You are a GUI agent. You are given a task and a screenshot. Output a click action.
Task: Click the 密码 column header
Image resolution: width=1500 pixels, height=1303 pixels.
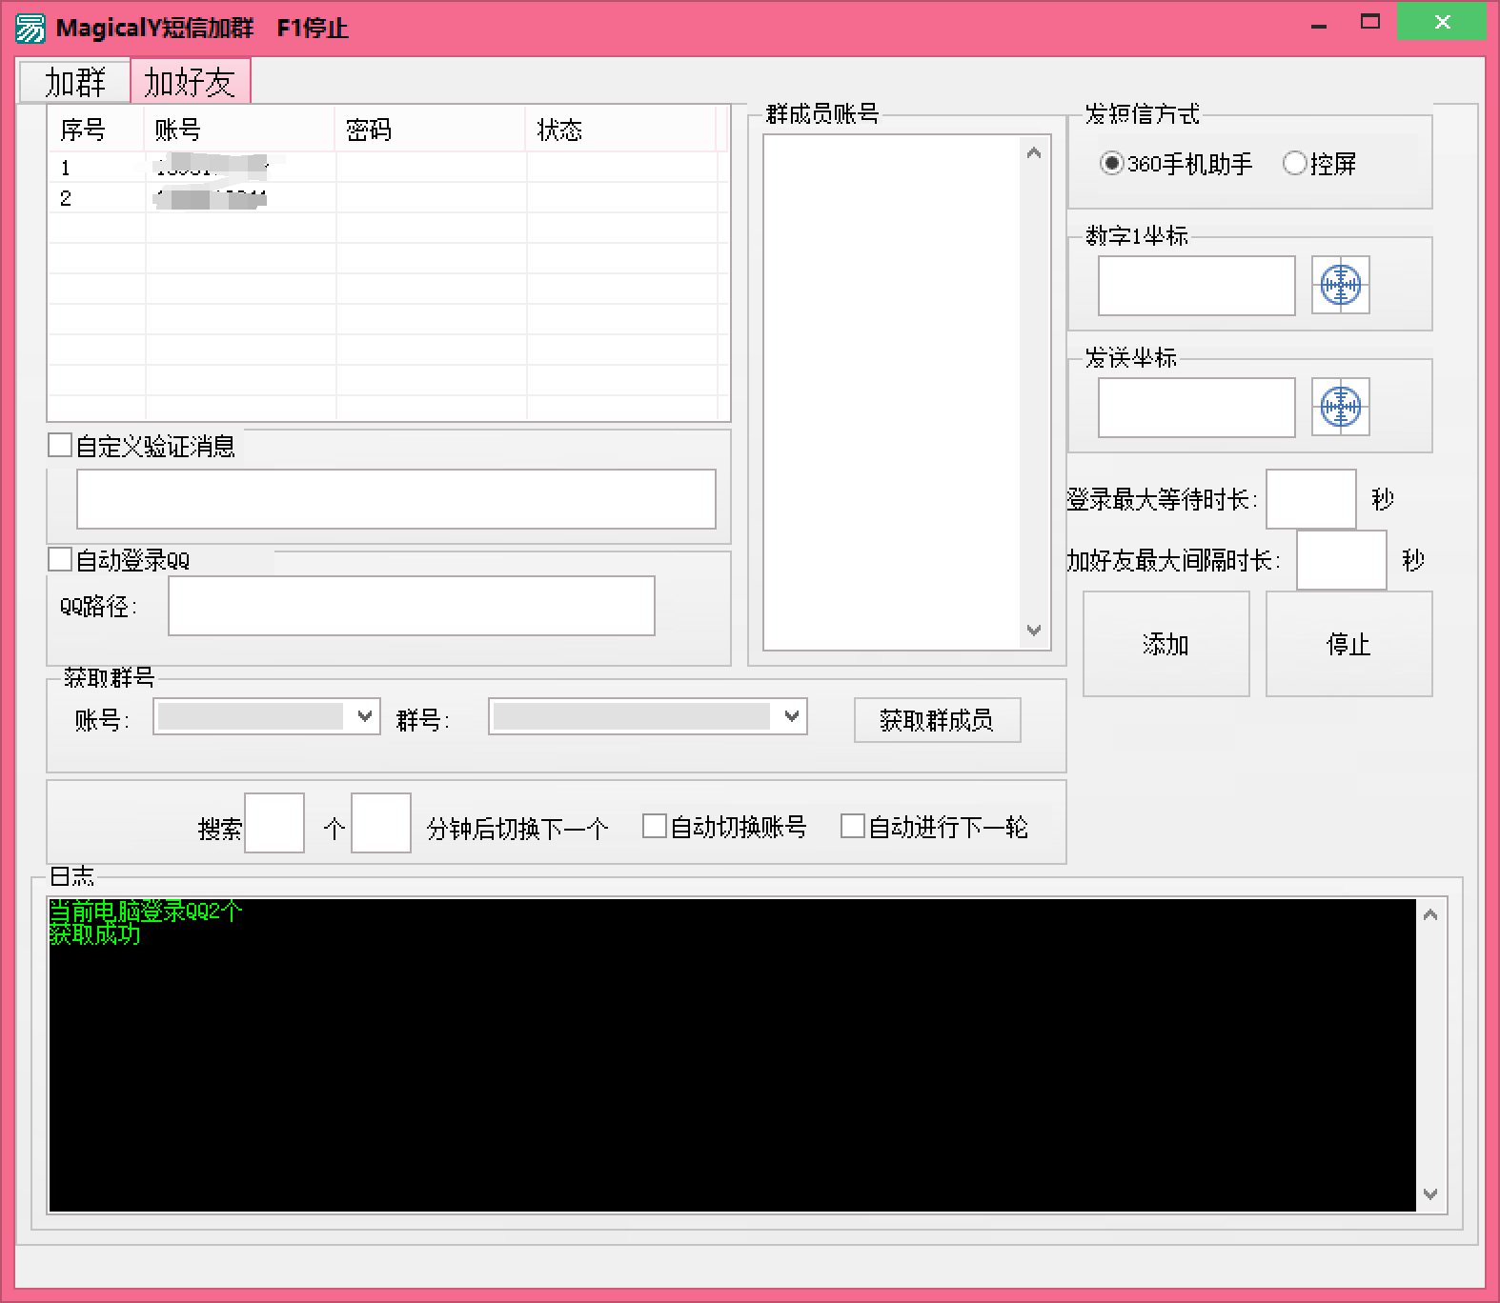[430, 130]
